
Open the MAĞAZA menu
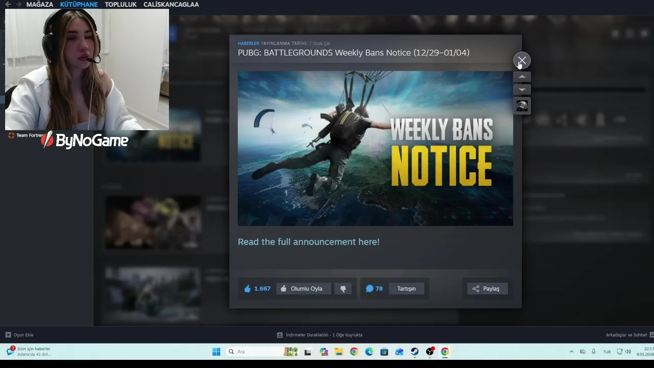point(40,5)
